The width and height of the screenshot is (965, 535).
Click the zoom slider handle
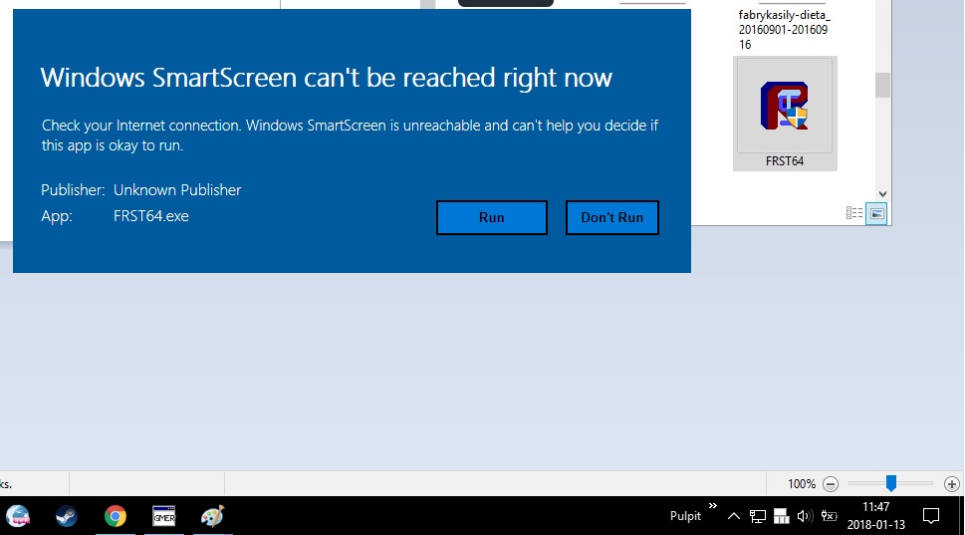click(x=891, y=483)
